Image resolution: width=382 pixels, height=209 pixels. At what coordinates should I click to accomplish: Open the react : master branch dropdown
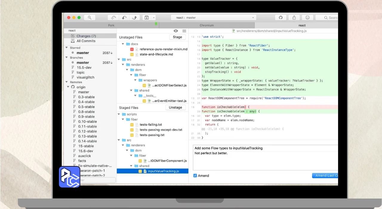click(213, 18)
